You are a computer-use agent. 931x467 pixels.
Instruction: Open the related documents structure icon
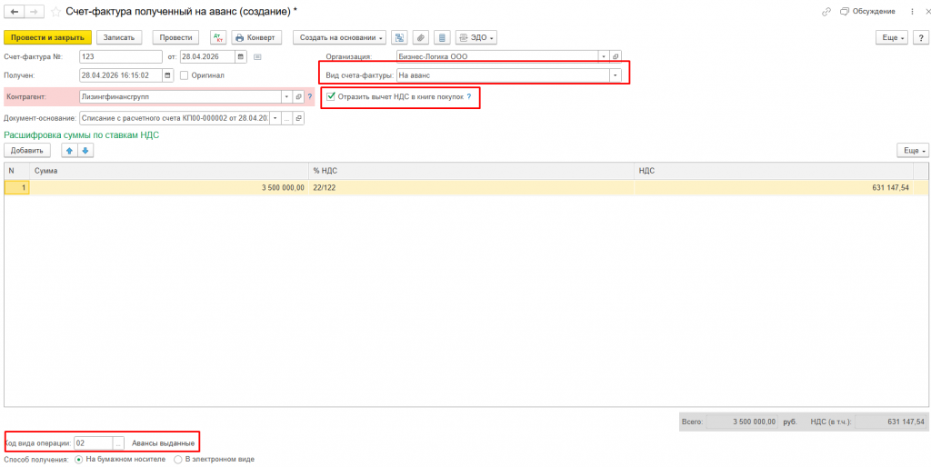click(x=400, y=37)
